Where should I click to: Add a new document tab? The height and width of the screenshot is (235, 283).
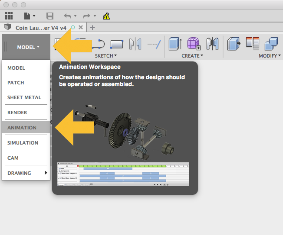pos(92,27)
